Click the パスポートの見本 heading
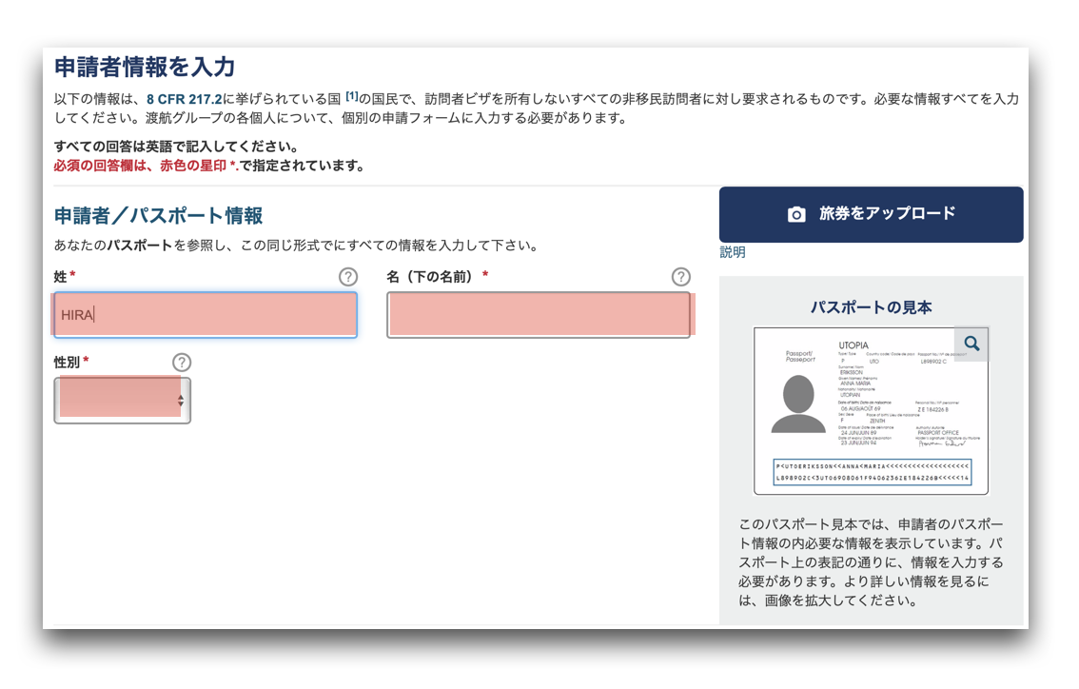This screenshot has height=689, width=1079. pos(871,307)
